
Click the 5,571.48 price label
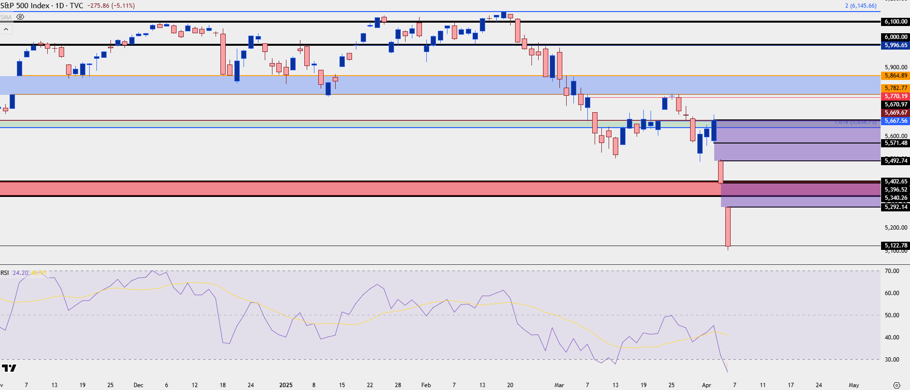point(896,143)
